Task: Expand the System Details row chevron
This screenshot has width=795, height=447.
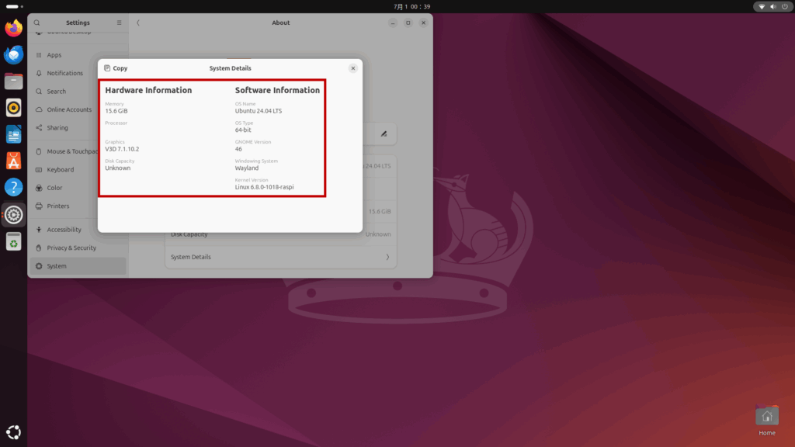Action: 387,257
